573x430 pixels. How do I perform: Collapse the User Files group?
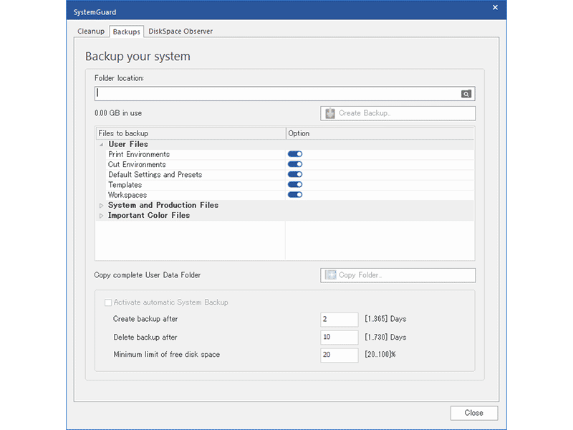click(101, 145)
